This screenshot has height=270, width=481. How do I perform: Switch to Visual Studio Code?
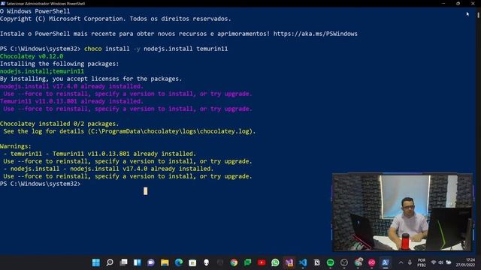tap(303, 262)
